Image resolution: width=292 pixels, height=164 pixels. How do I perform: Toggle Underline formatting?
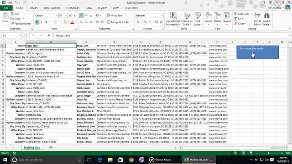(46, 22)
